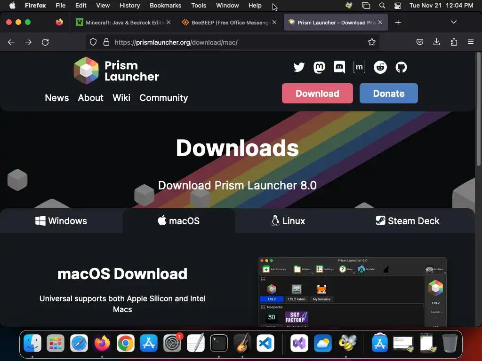This screenshot has width=482, height=361.
Task: Open the Wiki link
Action: (121, 98)
